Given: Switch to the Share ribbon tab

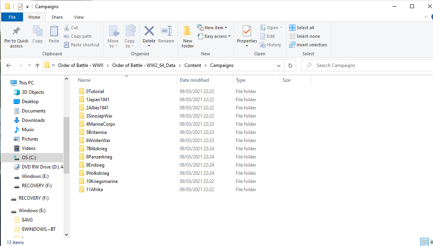Looking at the screenshot, I should tap(57, 17).
